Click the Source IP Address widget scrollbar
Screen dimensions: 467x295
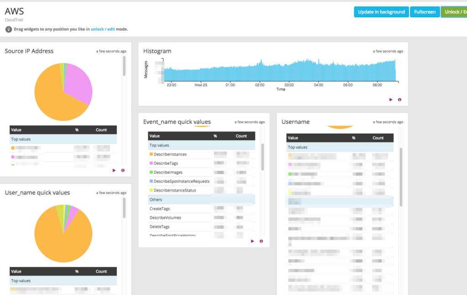[x=124, y=66]
